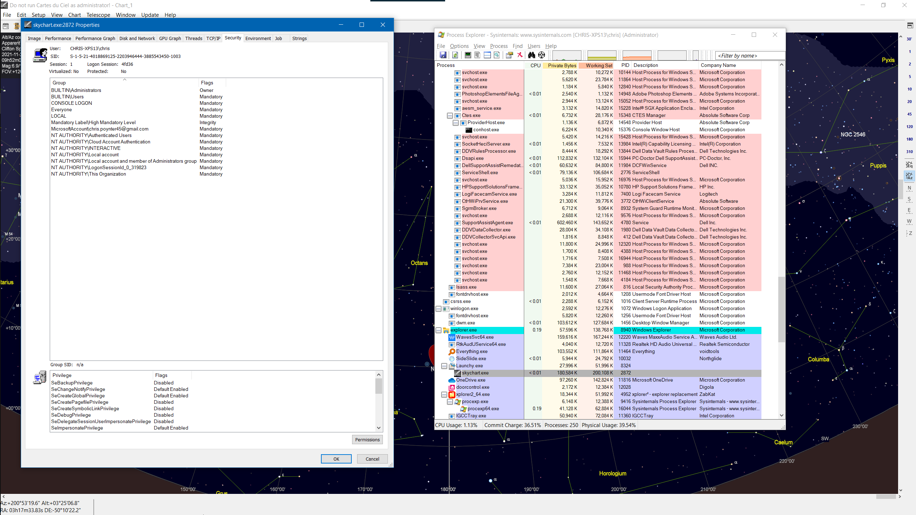The image size is (916, 515).
Task: Collapse the Ctes.exe process tree node
Action: [x=450, y=116]
